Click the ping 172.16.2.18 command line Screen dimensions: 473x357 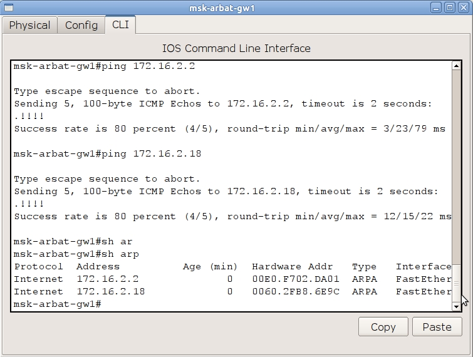(x=107, y=154)
